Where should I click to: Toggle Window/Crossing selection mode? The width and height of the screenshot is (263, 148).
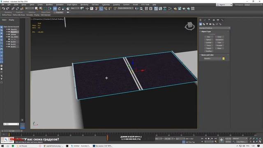pyautogui.click(x=50, y=9)
